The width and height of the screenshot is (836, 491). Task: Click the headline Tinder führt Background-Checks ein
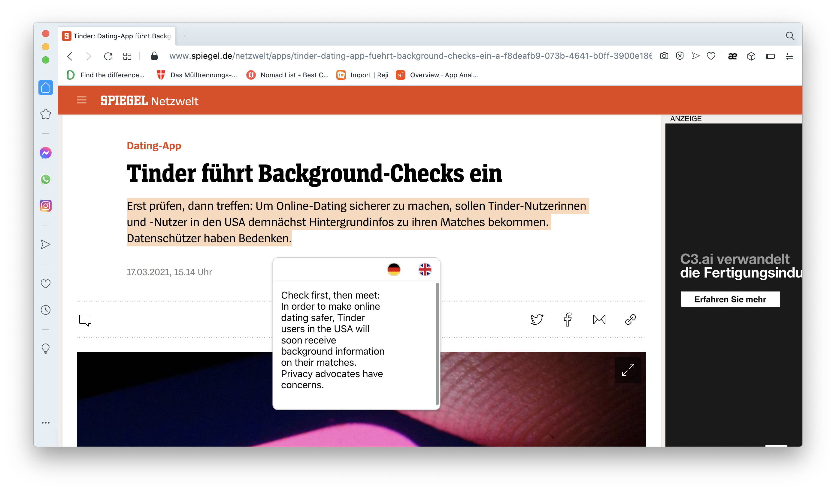coord(314,173)
